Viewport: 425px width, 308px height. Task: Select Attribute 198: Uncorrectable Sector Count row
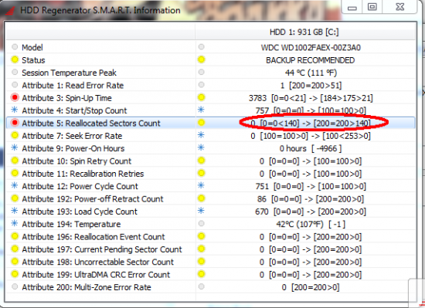coord(211,262)
